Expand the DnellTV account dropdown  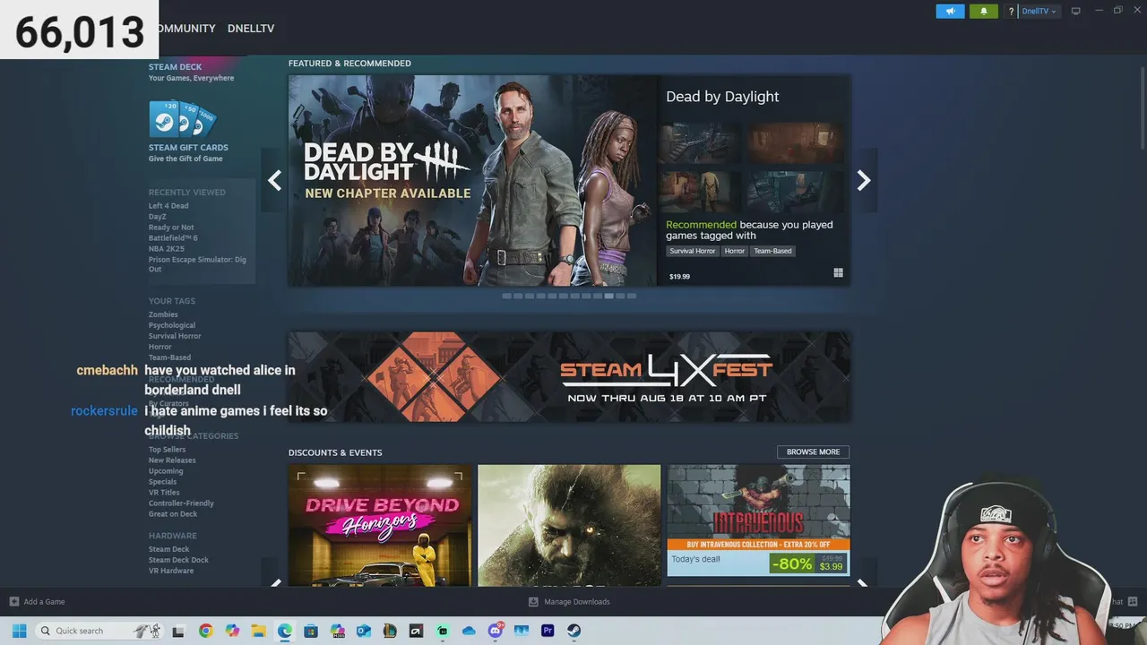click(1039, 12)
